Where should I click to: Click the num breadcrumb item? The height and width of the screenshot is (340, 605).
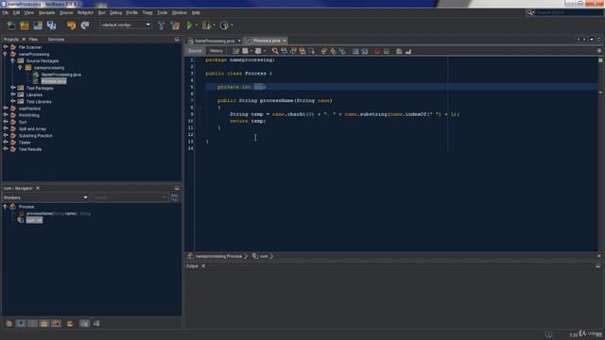coord(264,256)
